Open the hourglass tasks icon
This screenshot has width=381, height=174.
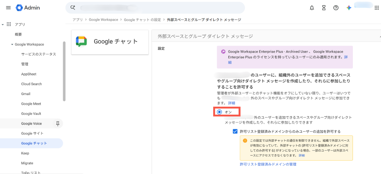324,8
